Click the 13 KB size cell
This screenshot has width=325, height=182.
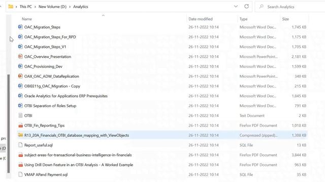pos(301,145)
